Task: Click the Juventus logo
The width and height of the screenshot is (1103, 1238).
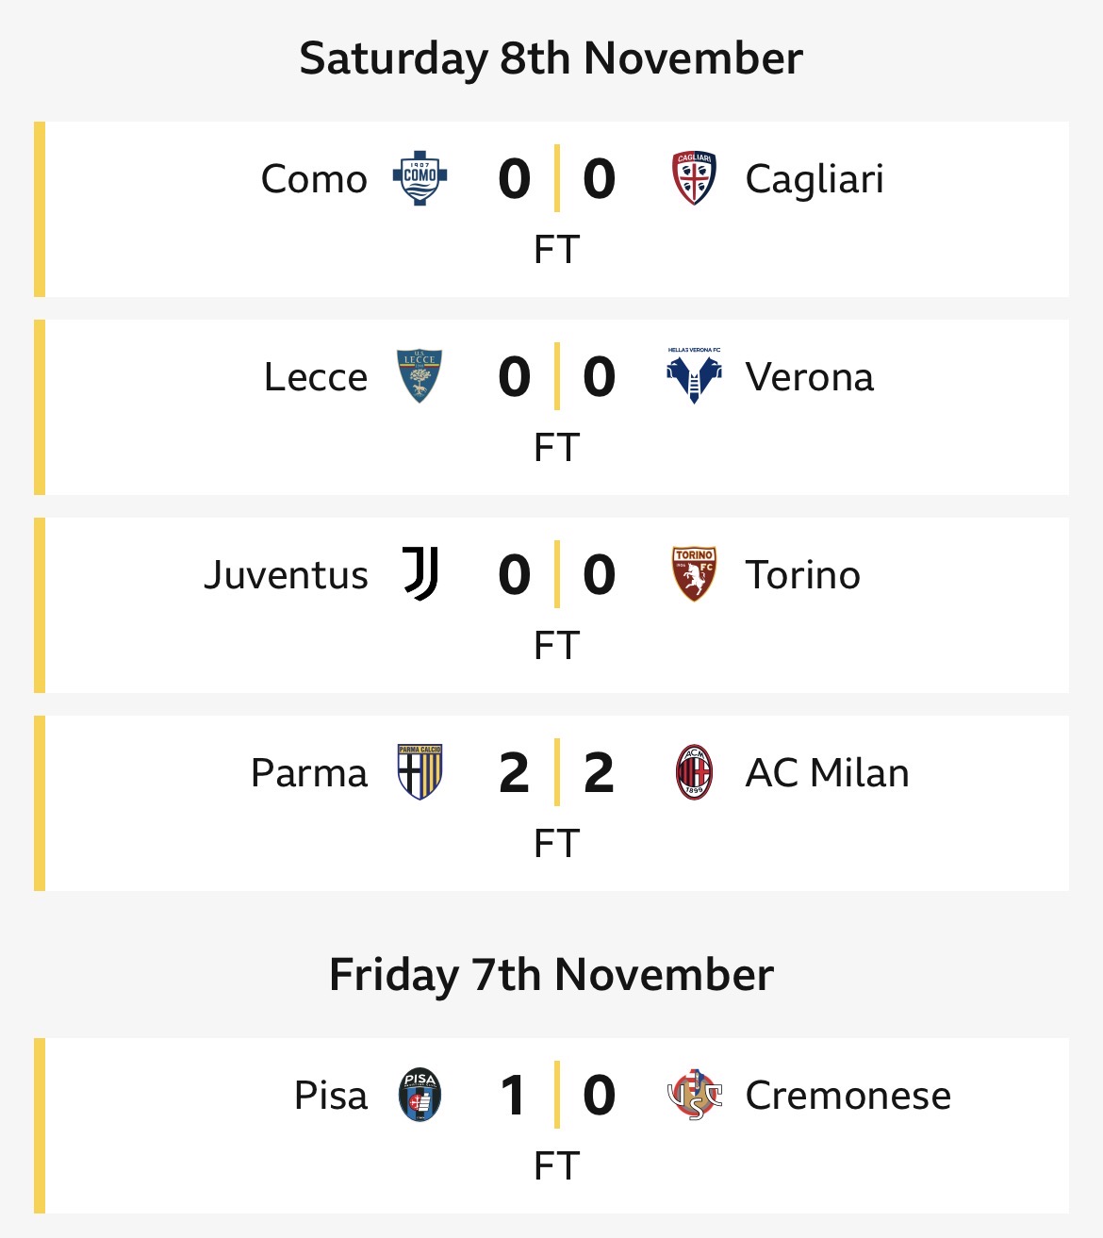Action: coord(420,574)
